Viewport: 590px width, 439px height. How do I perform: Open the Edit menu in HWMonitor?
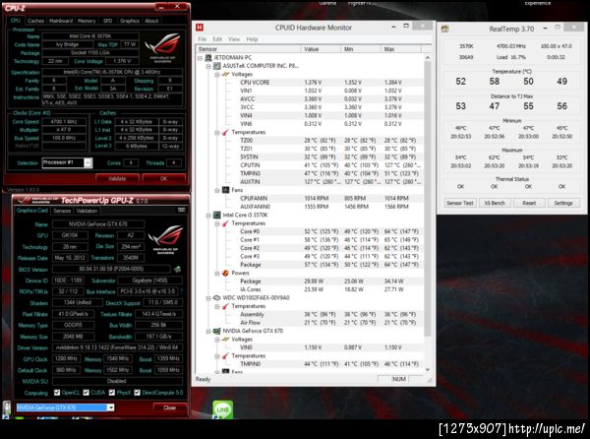pyautogui.click(x=217, y=39)
